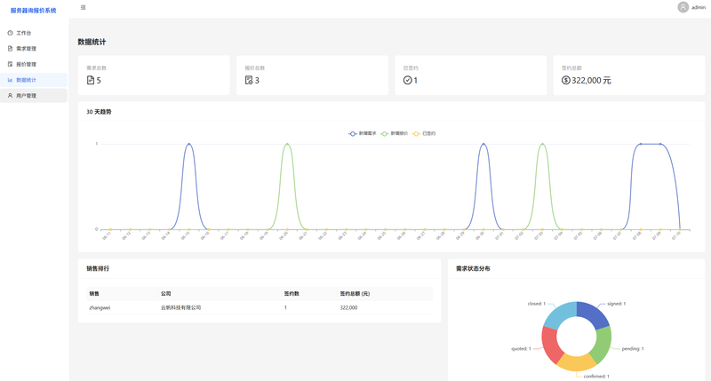This screenshot has width=711, height=381.
Task: Toggle the 已签约 legend series
Action: pyautogui.click(x=424, y=133)
